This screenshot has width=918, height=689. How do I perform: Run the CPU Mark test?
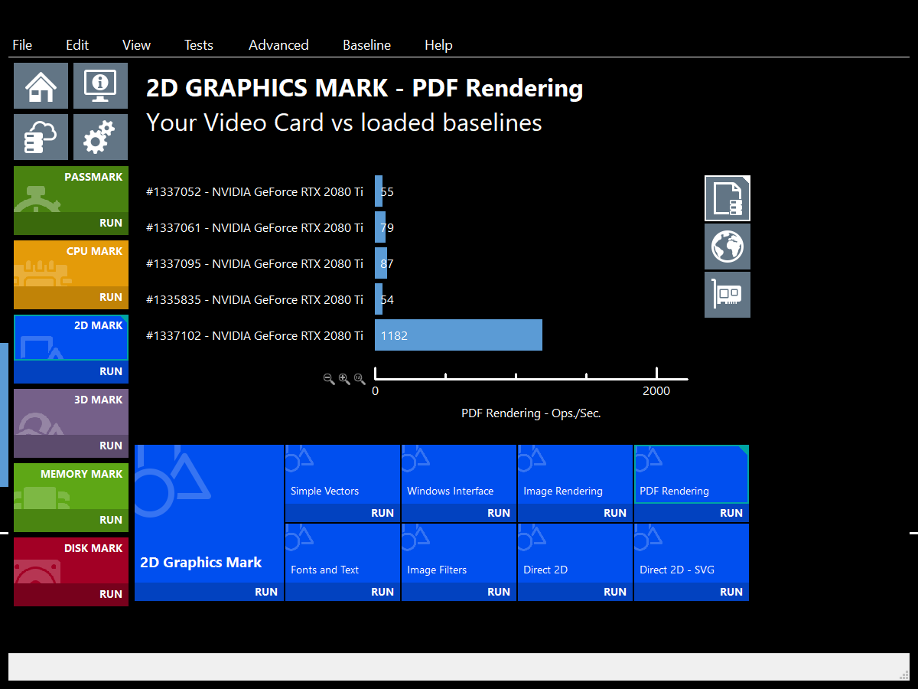click(x=71, y=298)
